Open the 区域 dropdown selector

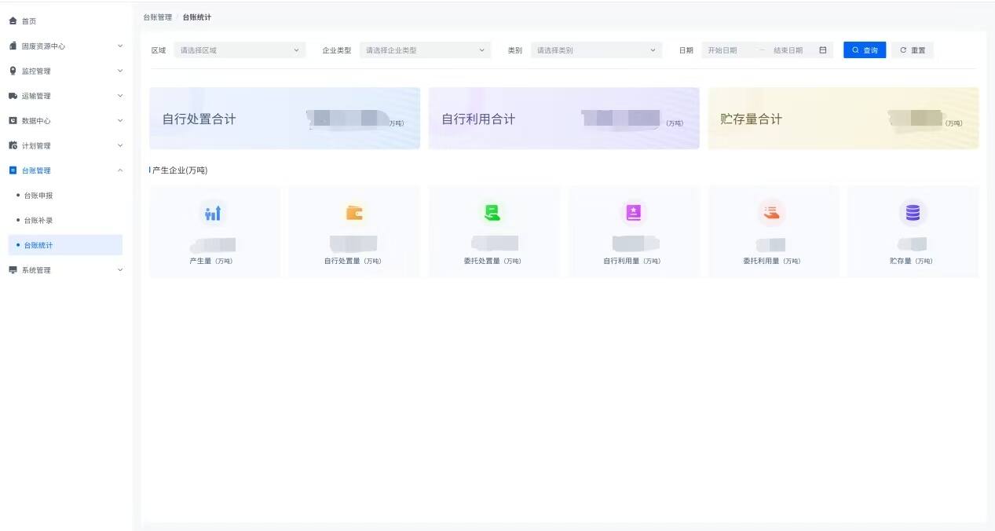(240, 50)
